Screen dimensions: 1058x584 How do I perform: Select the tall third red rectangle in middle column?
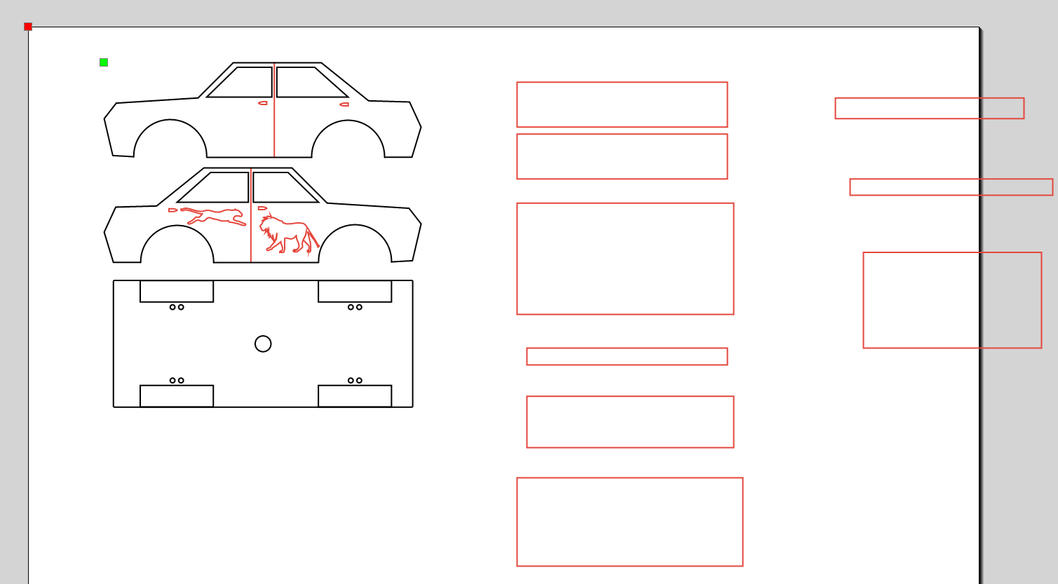click(625, 259)
